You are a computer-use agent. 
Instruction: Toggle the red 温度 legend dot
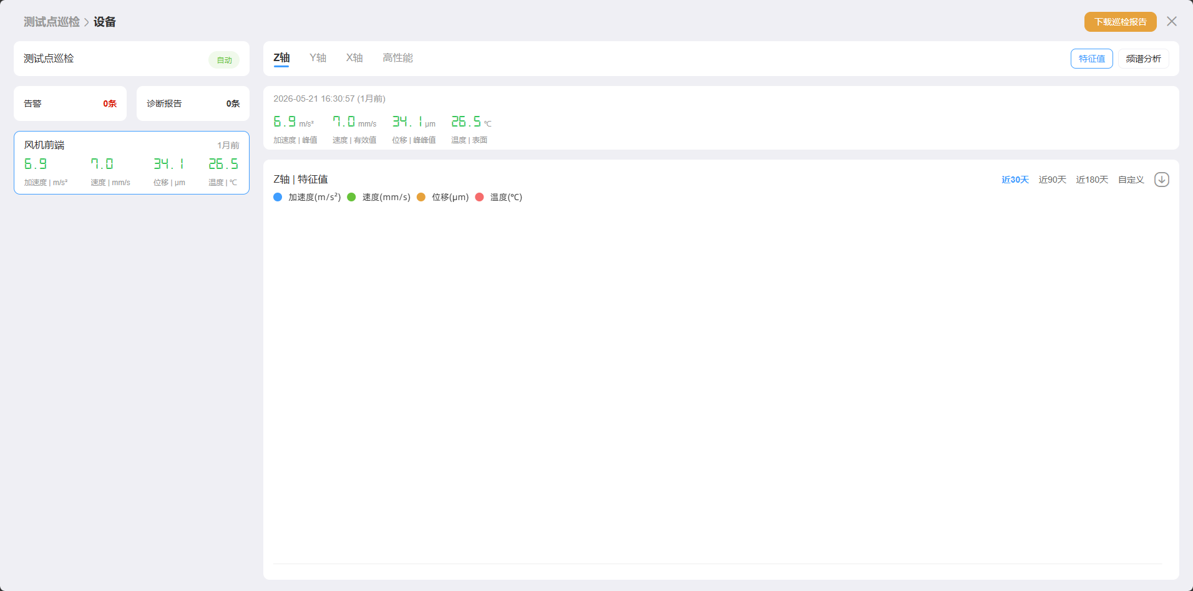(479, 197)
